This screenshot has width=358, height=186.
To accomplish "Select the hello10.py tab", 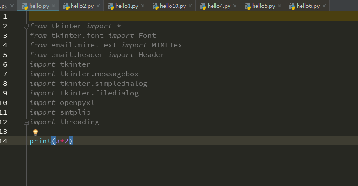I will (x=173, y=6).
